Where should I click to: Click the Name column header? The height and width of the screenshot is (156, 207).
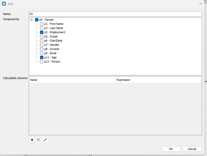click(72, 80)
